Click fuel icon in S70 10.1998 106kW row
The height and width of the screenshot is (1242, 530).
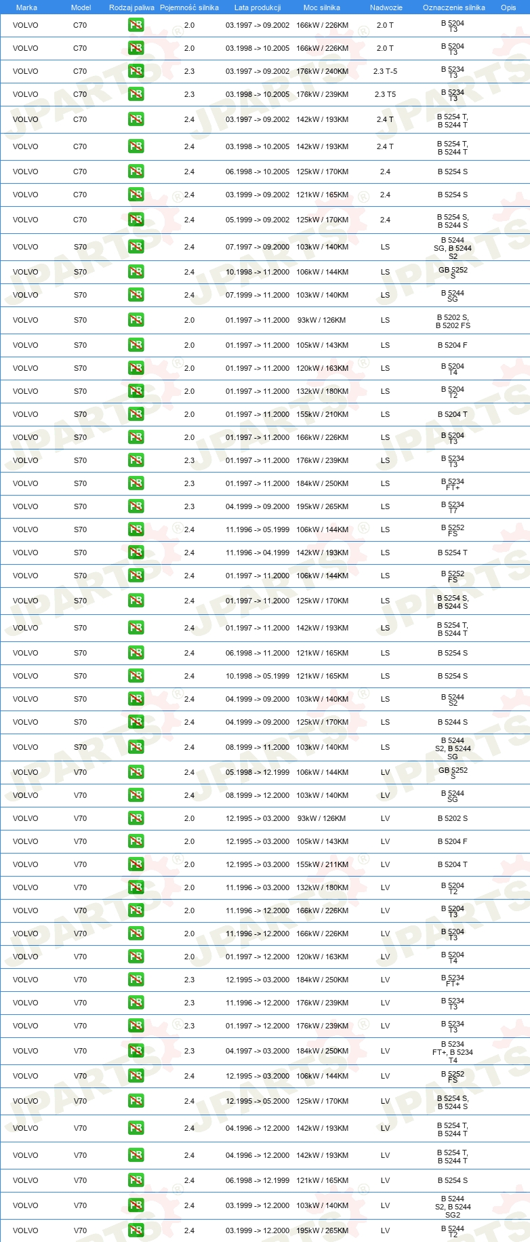coord(136,272)
